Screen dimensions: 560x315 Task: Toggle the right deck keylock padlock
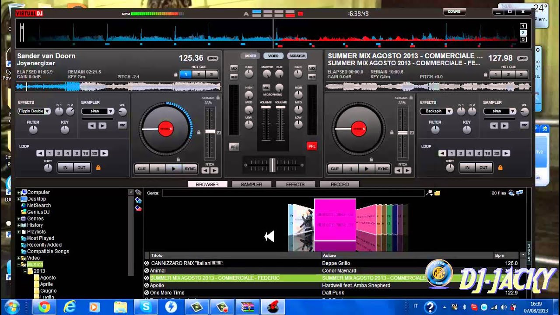pos(411,98)
